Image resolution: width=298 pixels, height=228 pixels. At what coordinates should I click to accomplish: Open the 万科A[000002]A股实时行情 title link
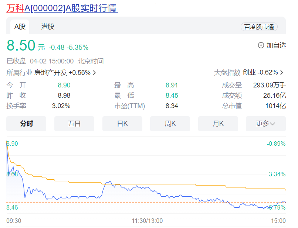coord(62,8)
